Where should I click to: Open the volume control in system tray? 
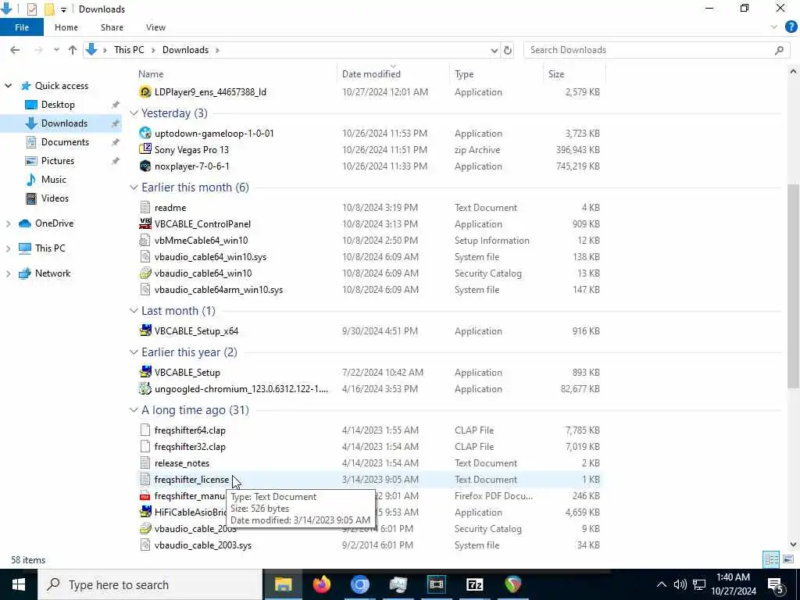coord(680,584)
